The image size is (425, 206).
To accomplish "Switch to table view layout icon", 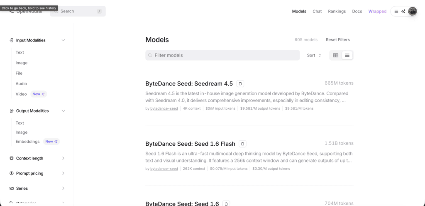I will pos(336,55).
